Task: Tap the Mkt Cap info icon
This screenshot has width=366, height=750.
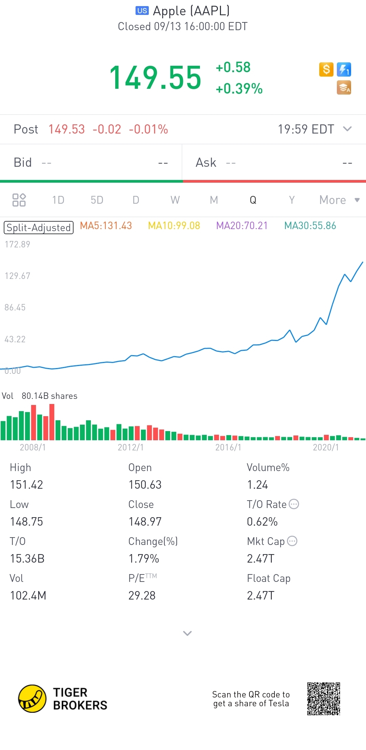Action: pos(292,541)
